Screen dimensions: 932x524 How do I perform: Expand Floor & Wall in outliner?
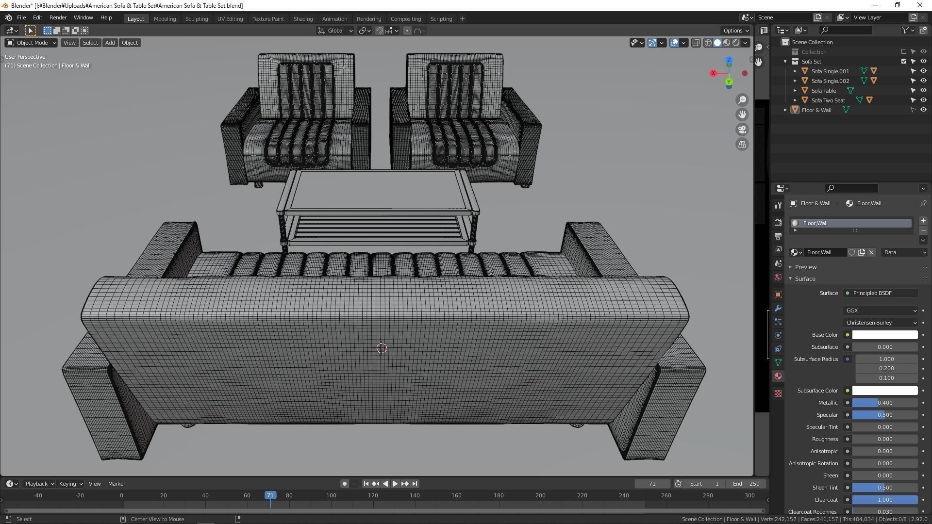[x=785, y=110]
